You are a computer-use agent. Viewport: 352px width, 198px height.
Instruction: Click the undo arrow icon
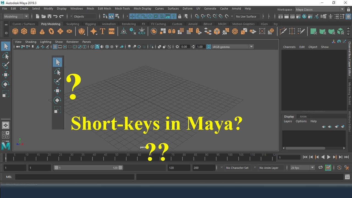(55, 16)
